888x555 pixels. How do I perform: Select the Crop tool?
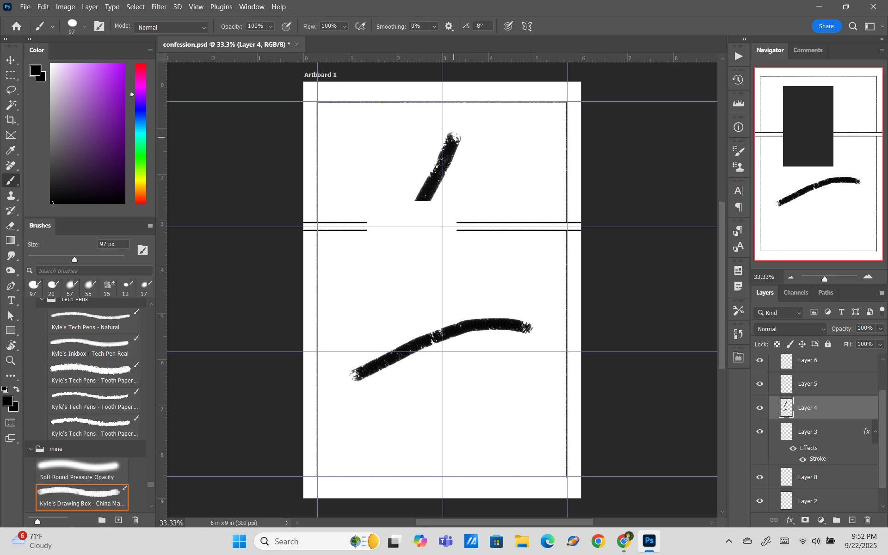[x=11, y=120]
